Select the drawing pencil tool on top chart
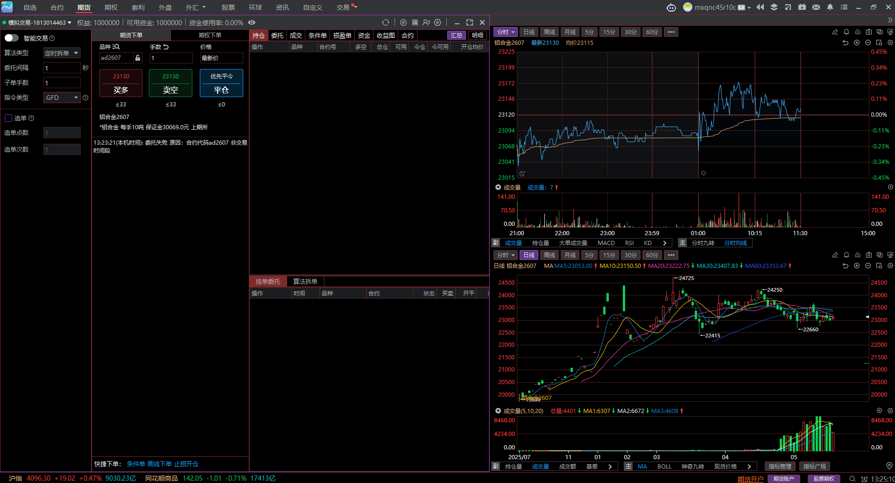Image resolution: width=895 pixels, height=483 pixels. 835,32
